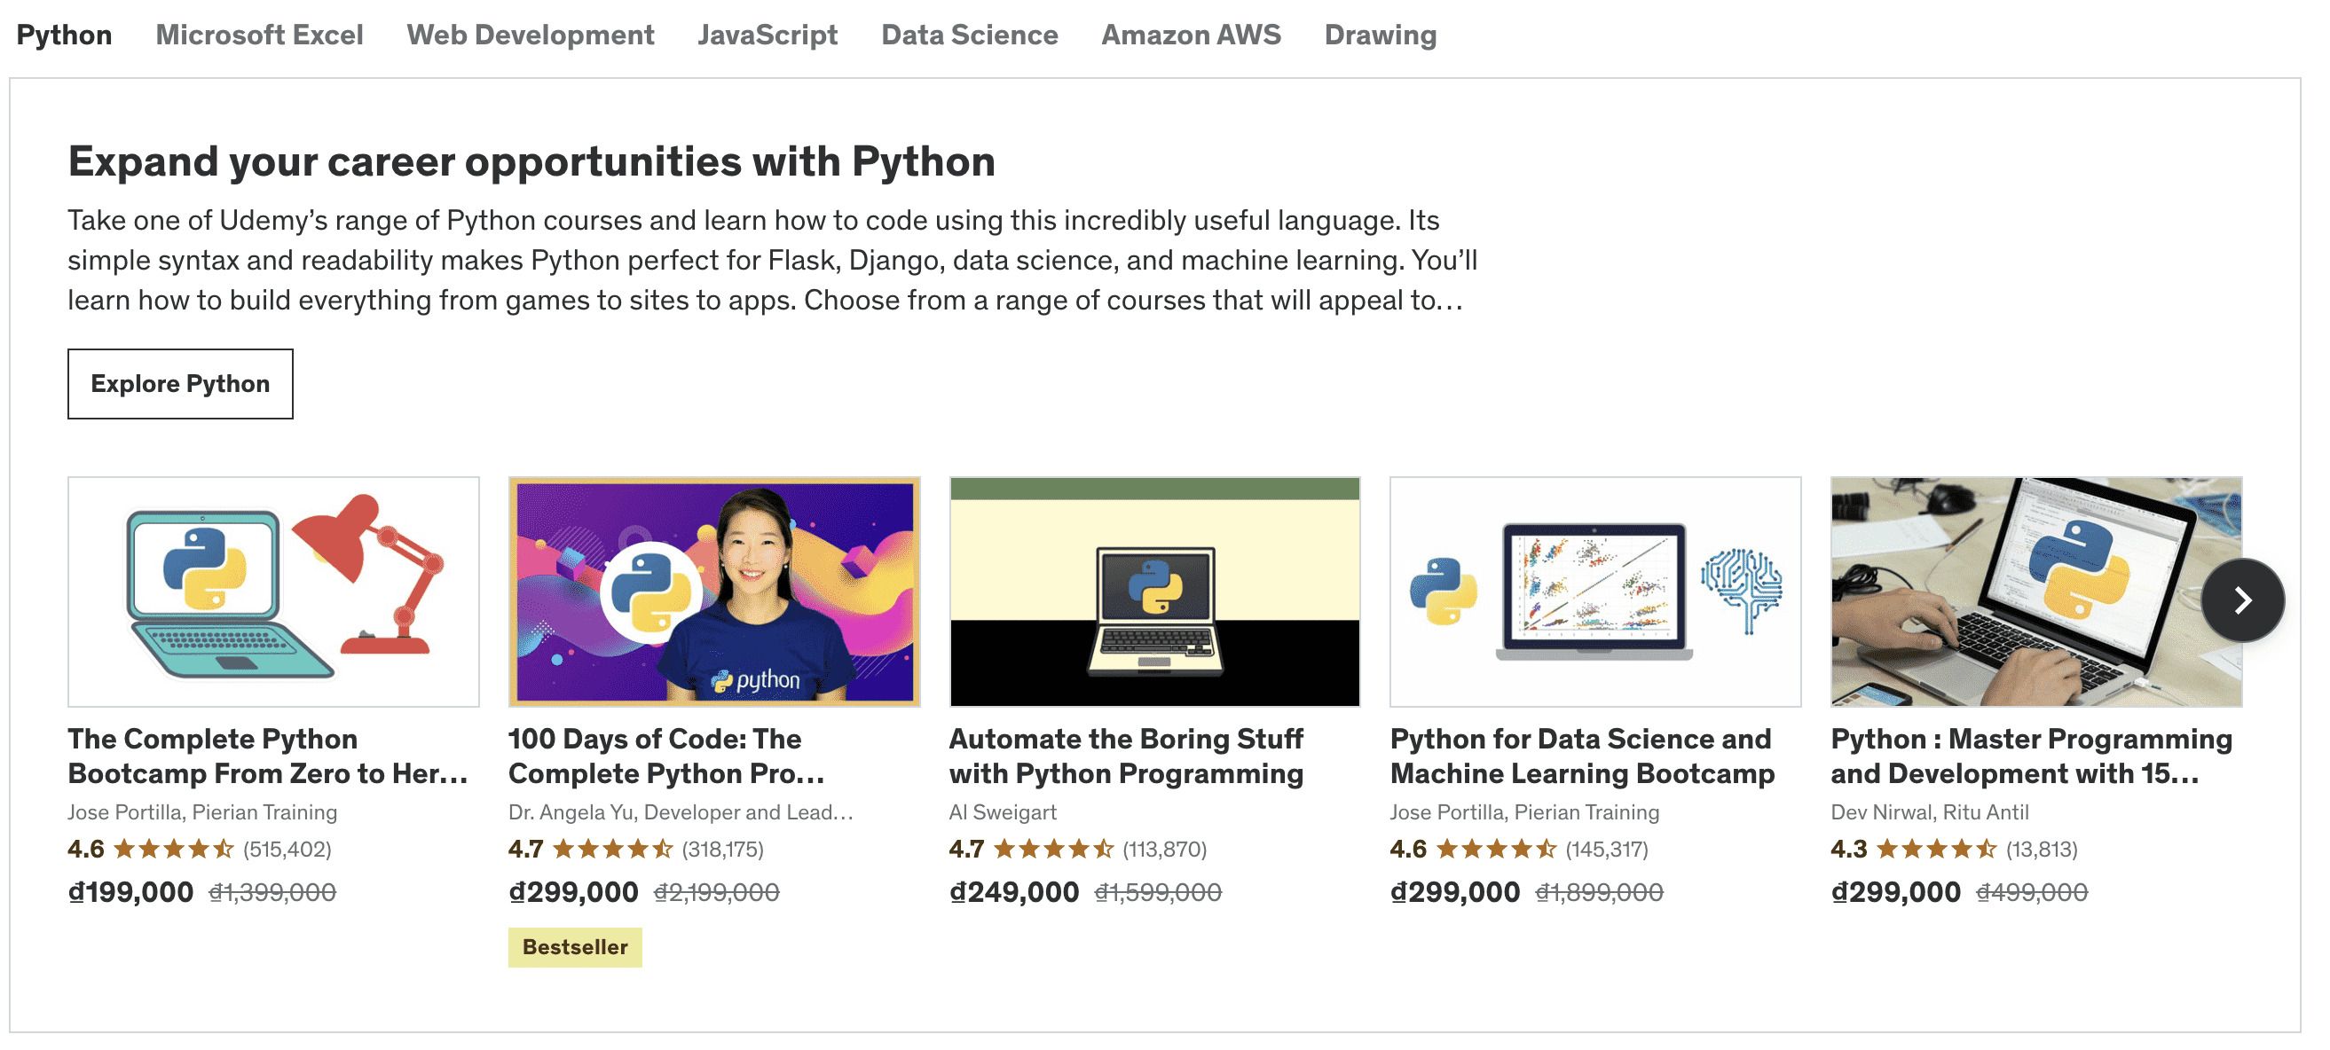The image size is (2330, 1050).
Task: Click the next carousel arrow button
Action: 2242,599
